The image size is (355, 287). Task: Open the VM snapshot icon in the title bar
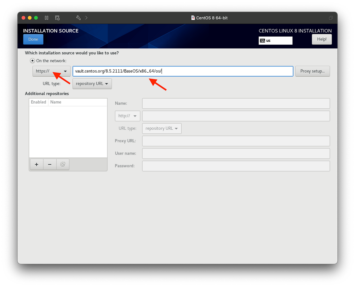pyautogui.click(x=57, y=18)
